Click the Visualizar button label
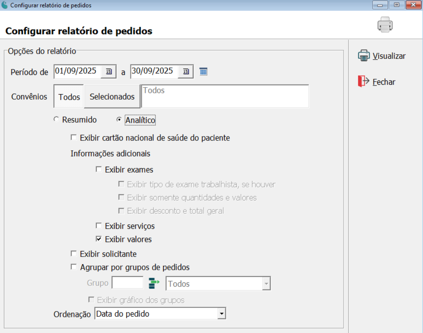The height and width of the screenshot is (333, 423). [389, 56]
